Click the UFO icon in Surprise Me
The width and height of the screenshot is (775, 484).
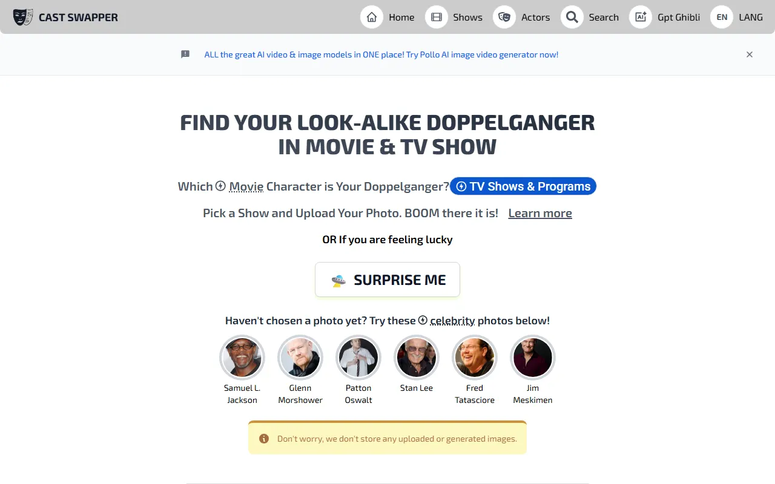(x=338, y=280)
